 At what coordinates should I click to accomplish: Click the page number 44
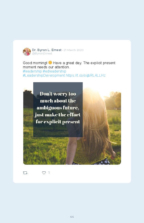pyautogui.click(x=72, y=217)
